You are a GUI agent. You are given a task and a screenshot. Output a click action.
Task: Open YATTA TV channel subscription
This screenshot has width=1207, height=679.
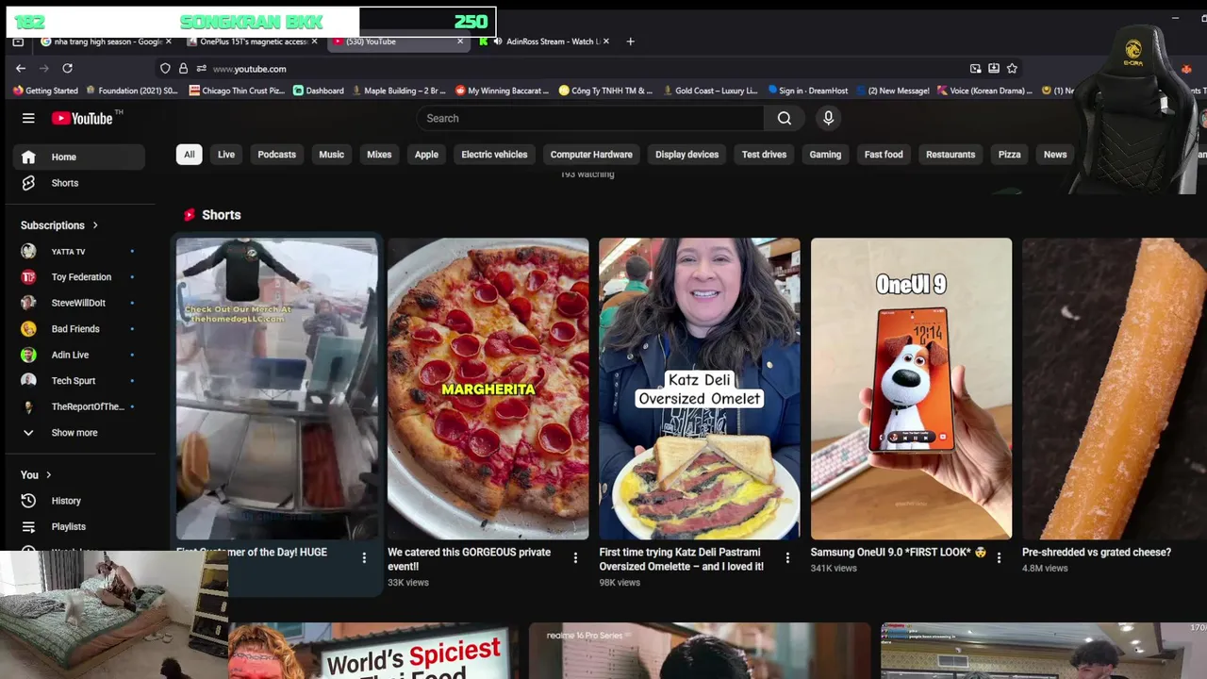click(79, 252)
